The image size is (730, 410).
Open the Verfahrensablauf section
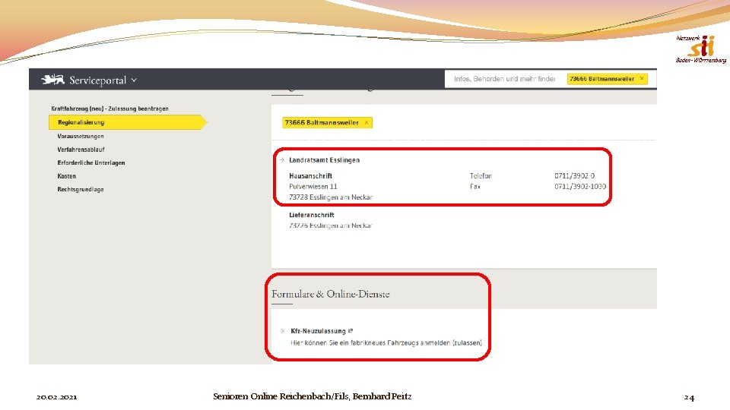81,150
